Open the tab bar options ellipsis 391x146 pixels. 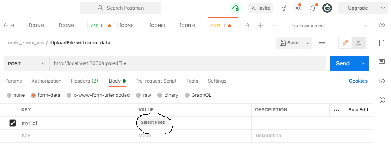point(274,25)
